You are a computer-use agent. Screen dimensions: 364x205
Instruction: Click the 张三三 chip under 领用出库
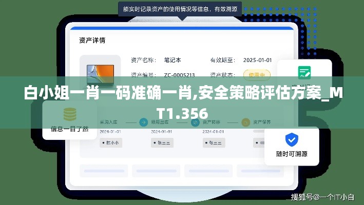point(160,143)
